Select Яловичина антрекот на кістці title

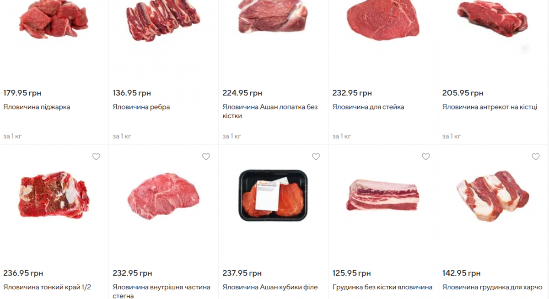[x=490, y=107]
